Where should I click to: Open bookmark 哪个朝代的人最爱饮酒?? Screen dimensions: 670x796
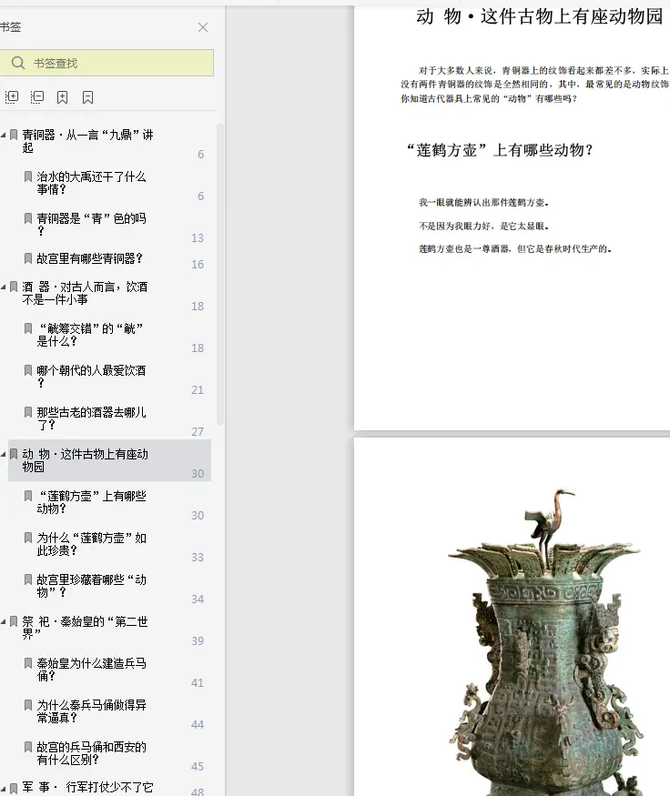91,377
